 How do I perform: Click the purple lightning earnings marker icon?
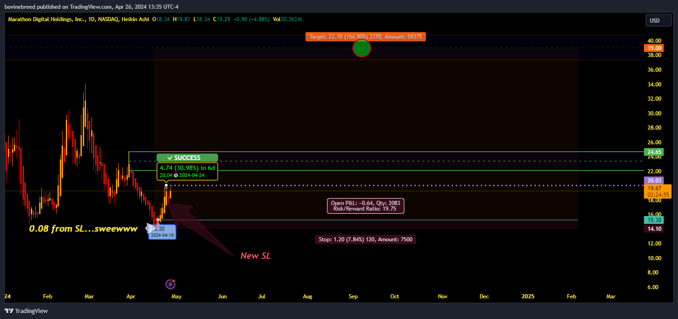click(171, 285)
